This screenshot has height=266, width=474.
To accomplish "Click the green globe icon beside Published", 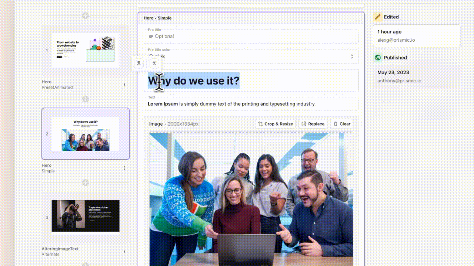I will [377, 58].
